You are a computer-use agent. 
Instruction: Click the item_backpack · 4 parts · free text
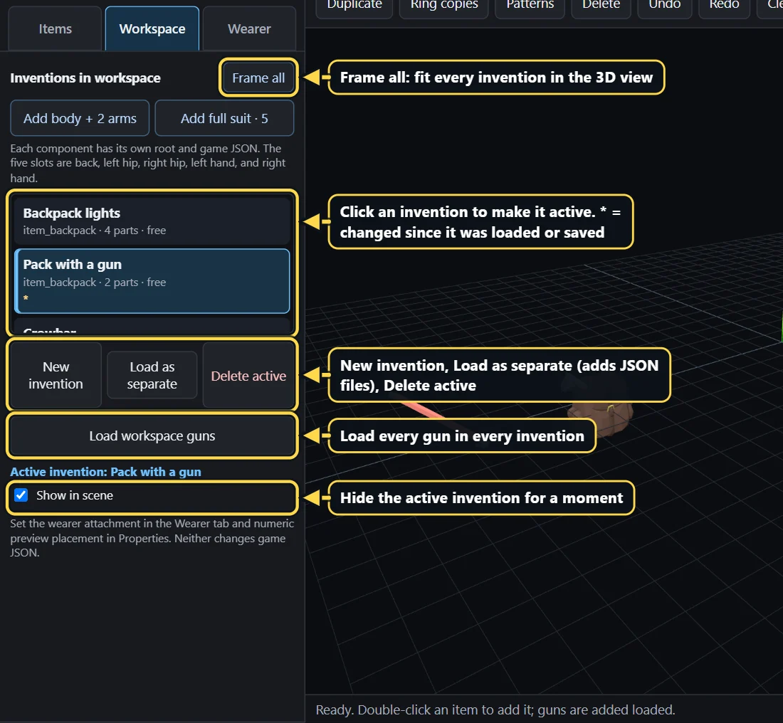(x=95, y=230)
